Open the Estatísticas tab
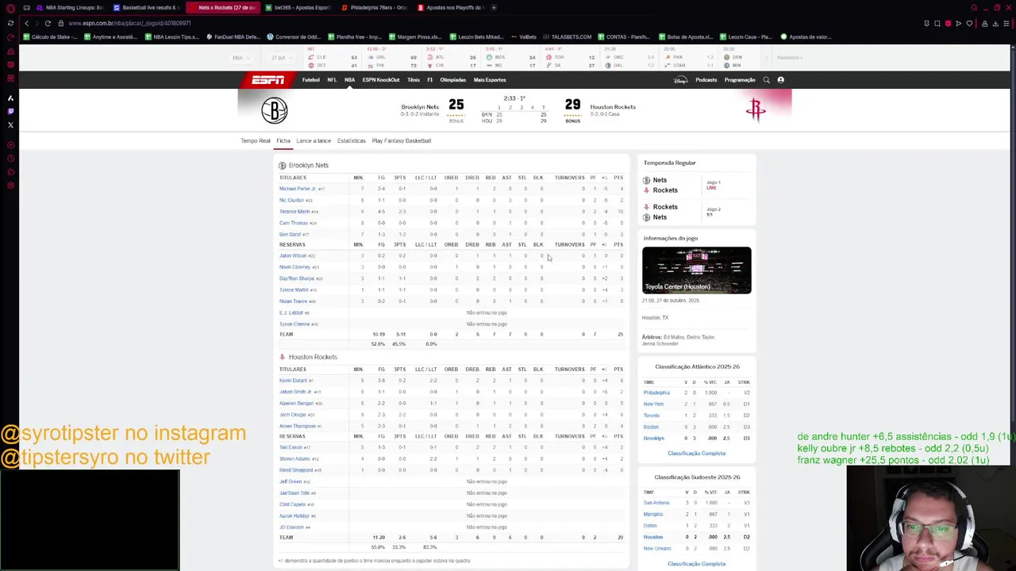 [352, 141]
